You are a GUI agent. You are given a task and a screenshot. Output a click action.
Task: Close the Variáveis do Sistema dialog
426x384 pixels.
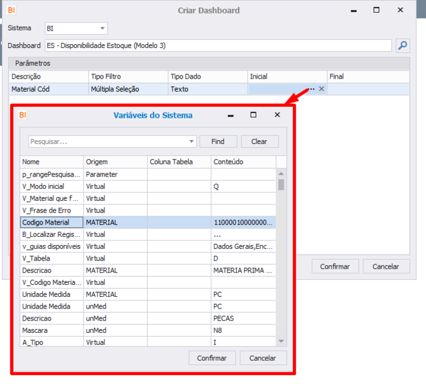tap(277, 115)
